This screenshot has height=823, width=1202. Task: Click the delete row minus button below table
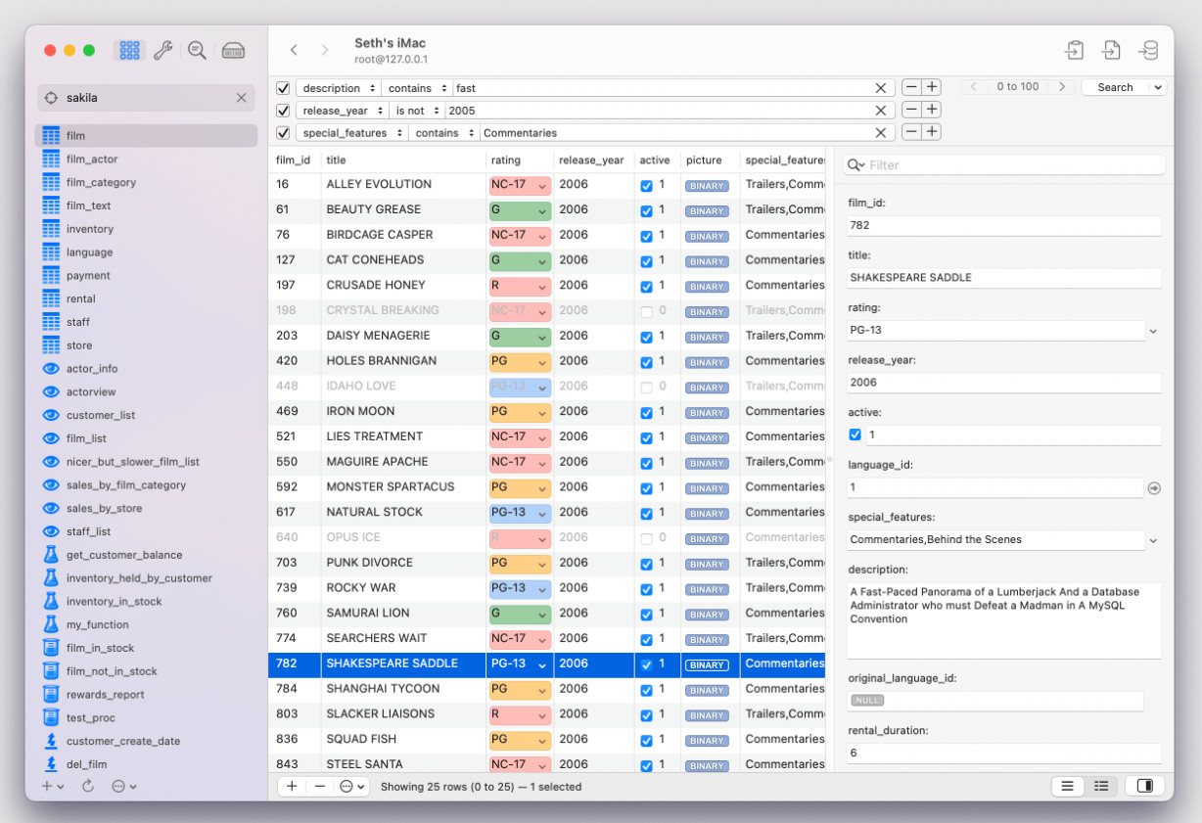pos(319,787)
